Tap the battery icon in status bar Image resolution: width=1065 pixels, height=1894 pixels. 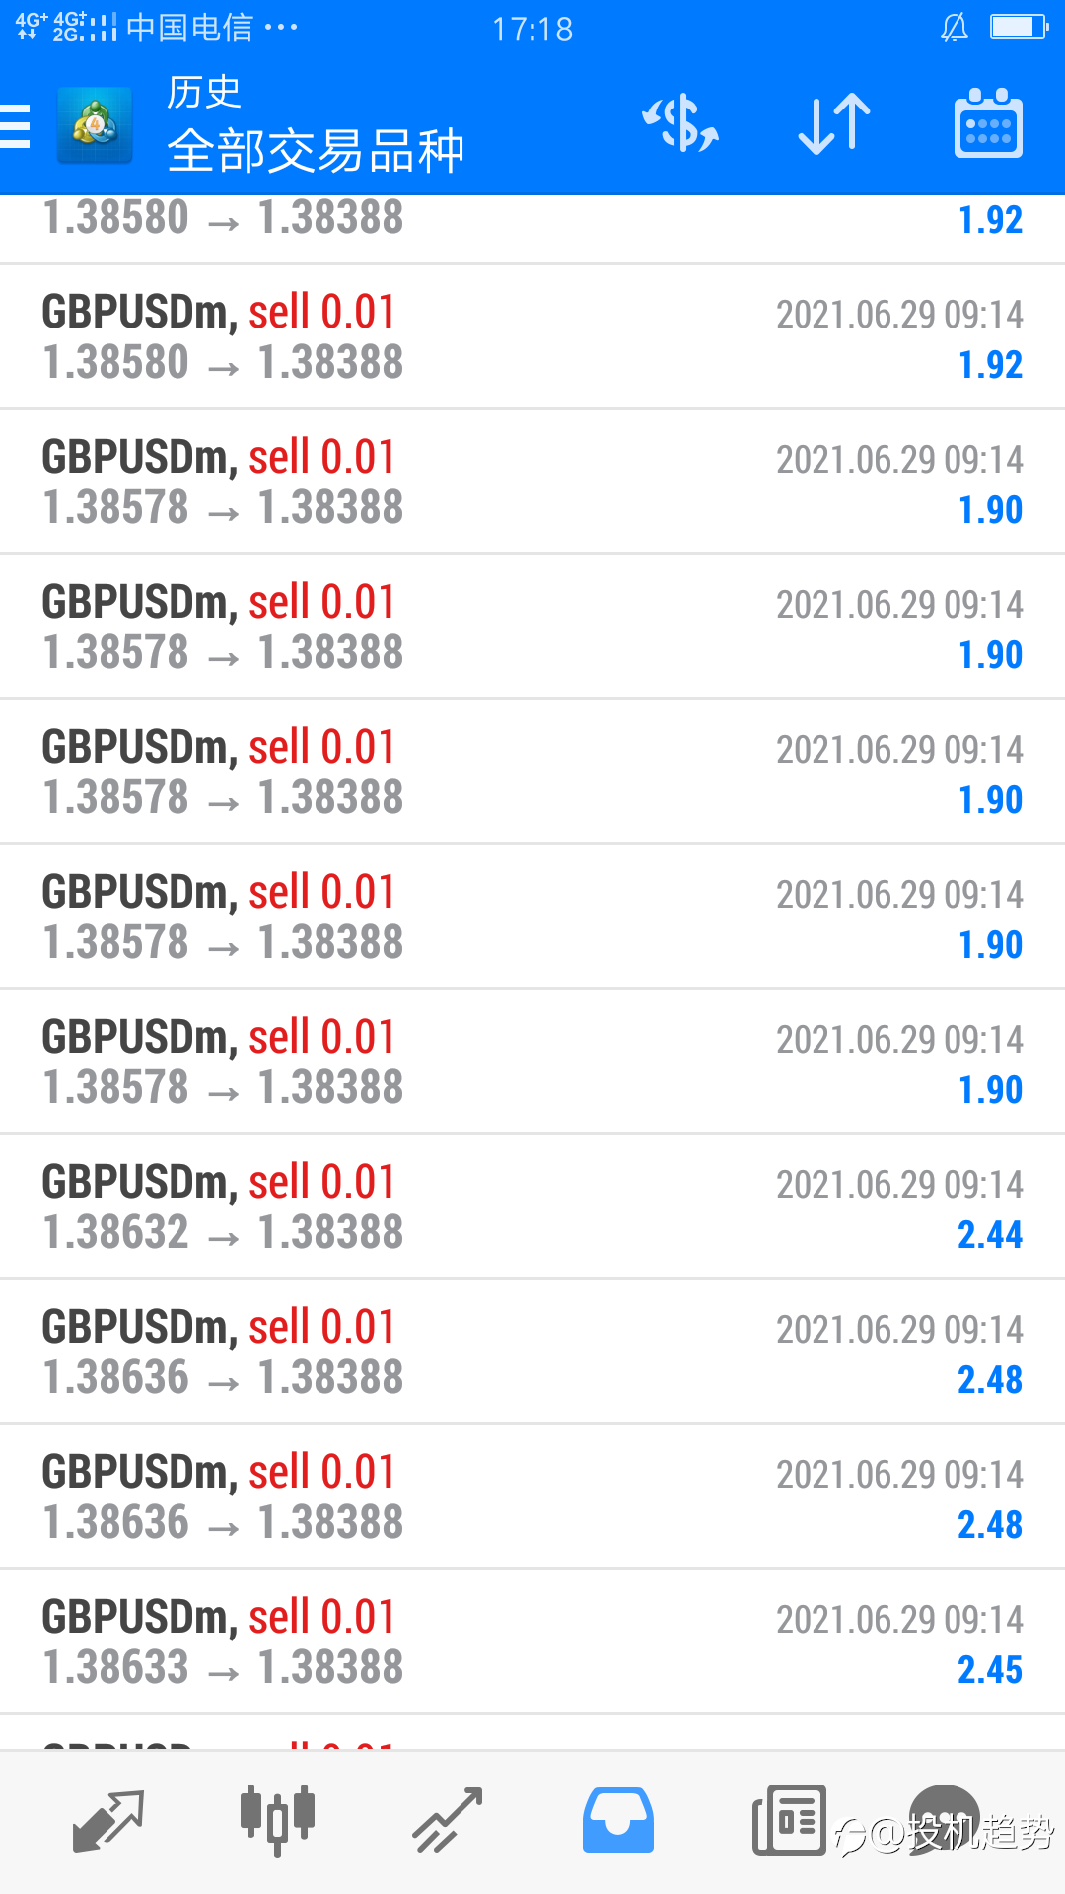pyautogui.click(x=1019, y=28)
